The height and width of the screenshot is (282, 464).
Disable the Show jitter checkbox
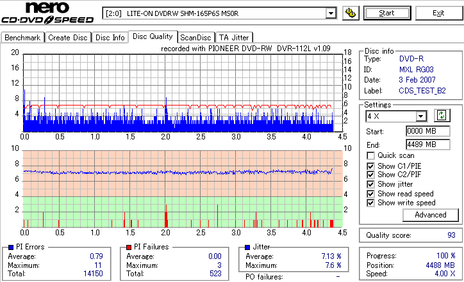370,184
